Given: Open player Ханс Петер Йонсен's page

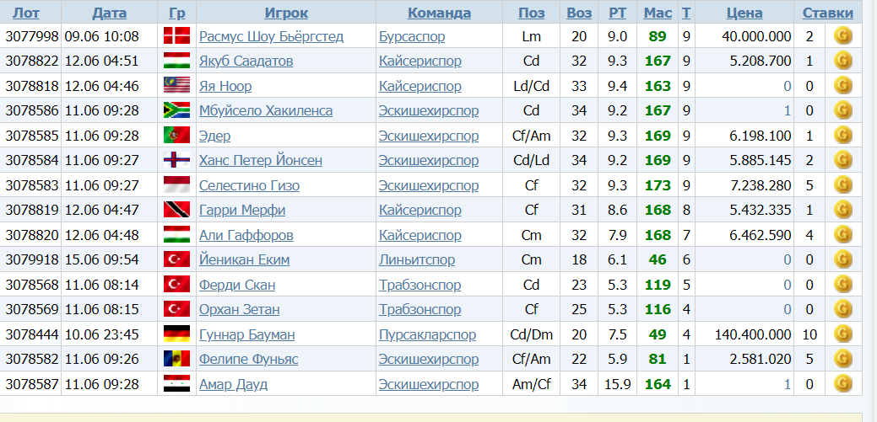Looking at the screenshot, I should (x=260, y=160).
